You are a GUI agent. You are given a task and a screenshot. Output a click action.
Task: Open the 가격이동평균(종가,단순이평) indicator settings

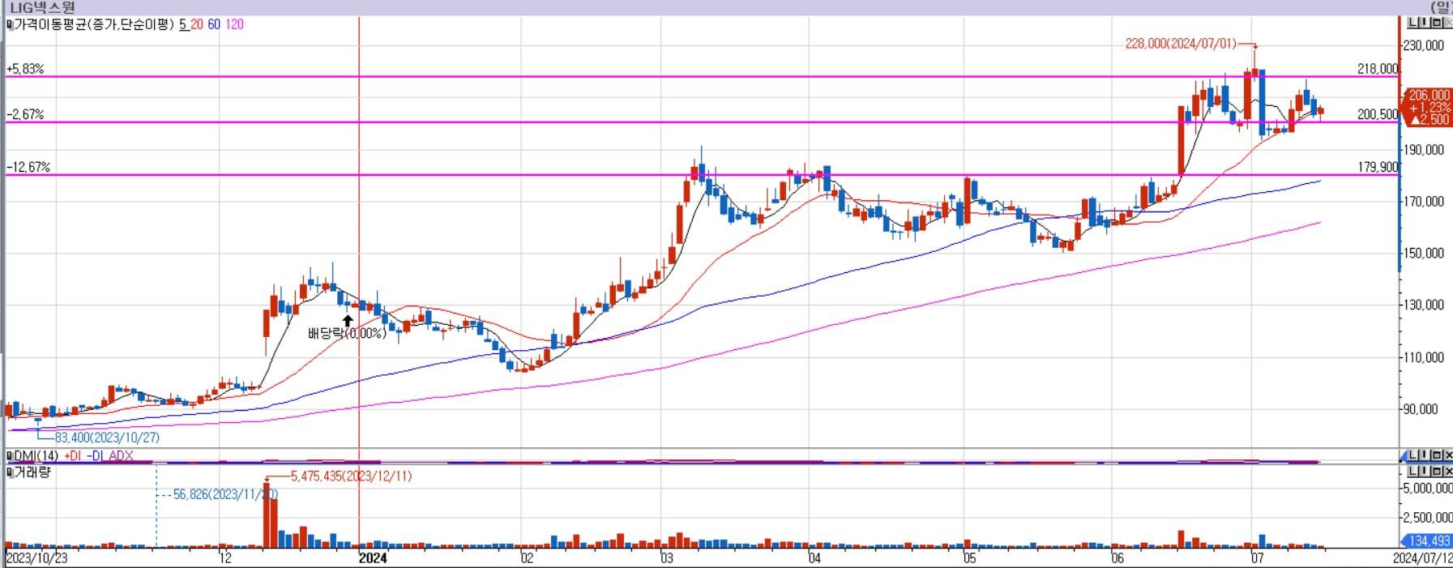(x=94, y=24)
